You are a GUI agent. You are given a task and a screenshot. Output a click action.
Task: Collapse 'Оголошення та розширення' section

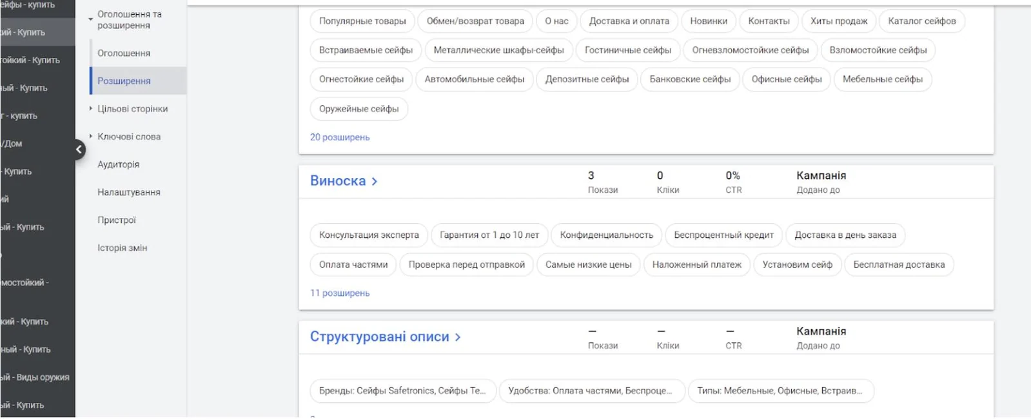91,19
